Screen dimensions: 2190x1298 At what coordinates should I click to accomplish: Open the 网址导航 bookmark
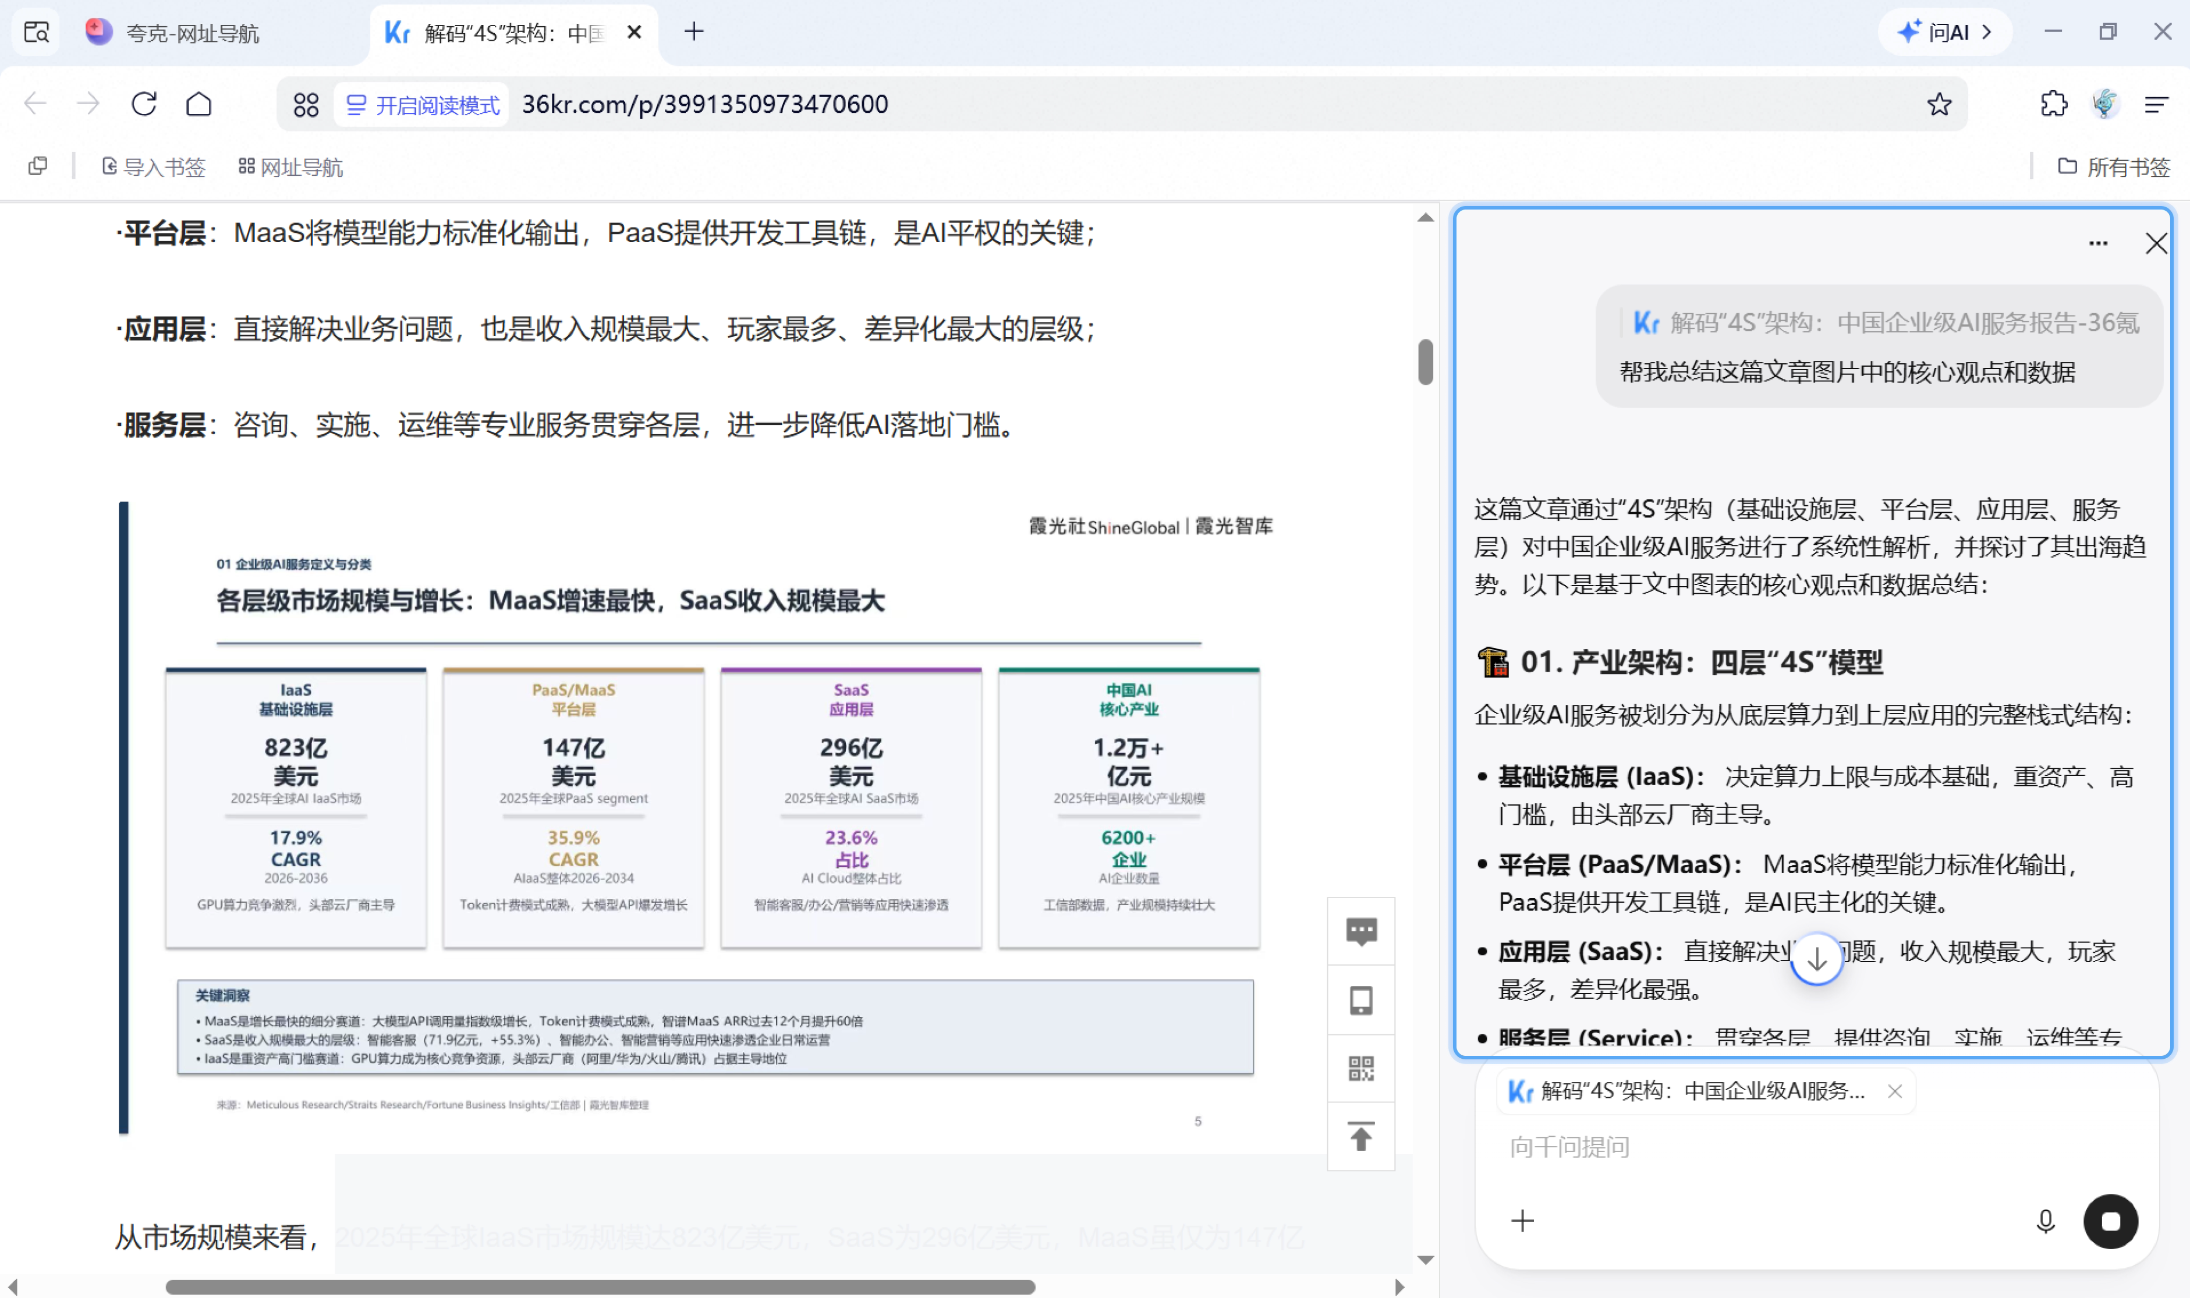click(291, 166)
